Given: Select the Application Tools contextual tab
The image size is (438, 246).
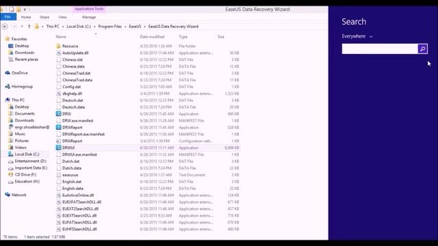Looking at the screenshot, I should click(x=89, y=9).
